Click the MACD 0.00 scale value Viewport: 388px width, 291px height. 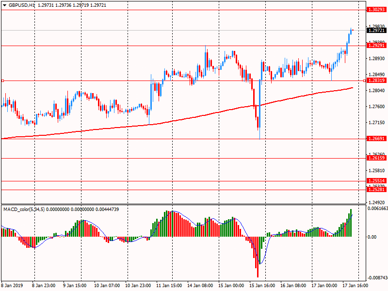pyautogui.click(x=372, y=237)
